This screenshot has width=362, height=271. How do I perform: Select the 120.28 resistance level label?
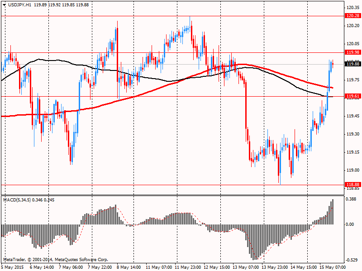click(x=353, y=16)
